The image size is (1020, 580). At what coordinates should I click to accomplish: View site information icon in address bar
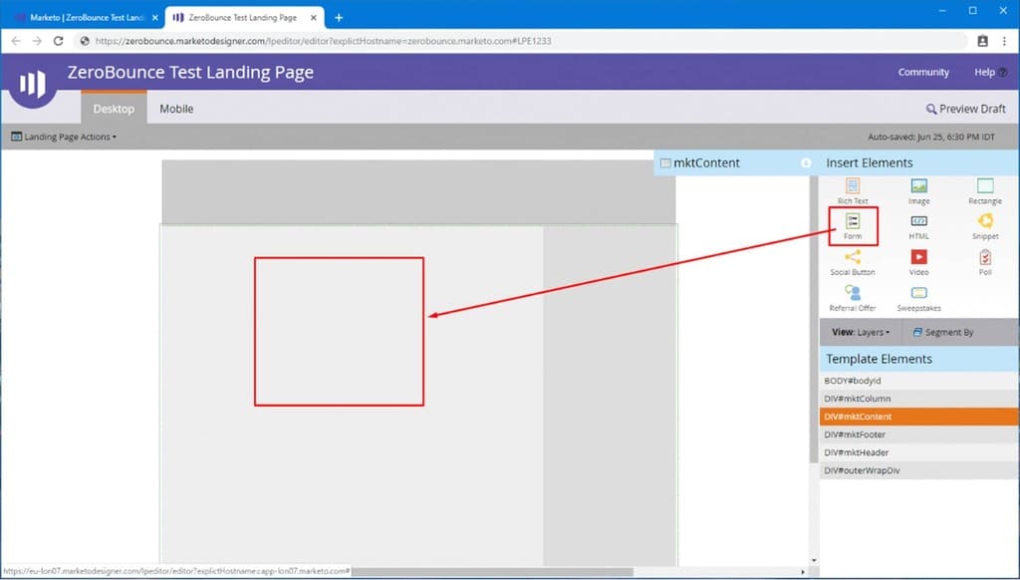tap(85, 40)
